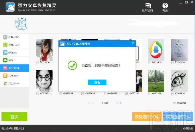Select the pictures category icon (4804)

point(5,68)
